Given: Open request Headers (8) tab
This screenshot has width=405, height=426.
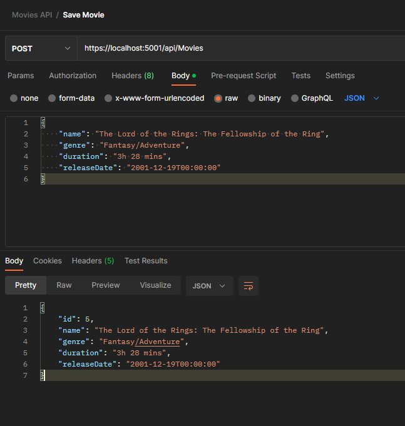Looking at the screenshot, I should coord(132,76).
